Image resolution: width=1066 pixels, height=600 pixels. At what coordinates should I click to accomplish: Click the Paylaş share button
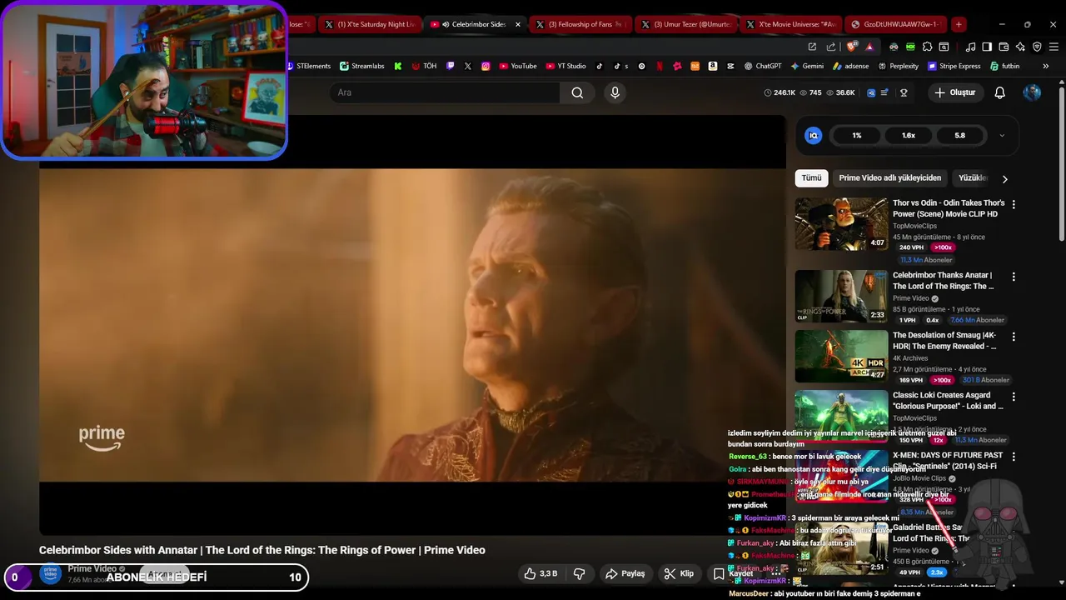pyautogui.click(x=625, y=573)
